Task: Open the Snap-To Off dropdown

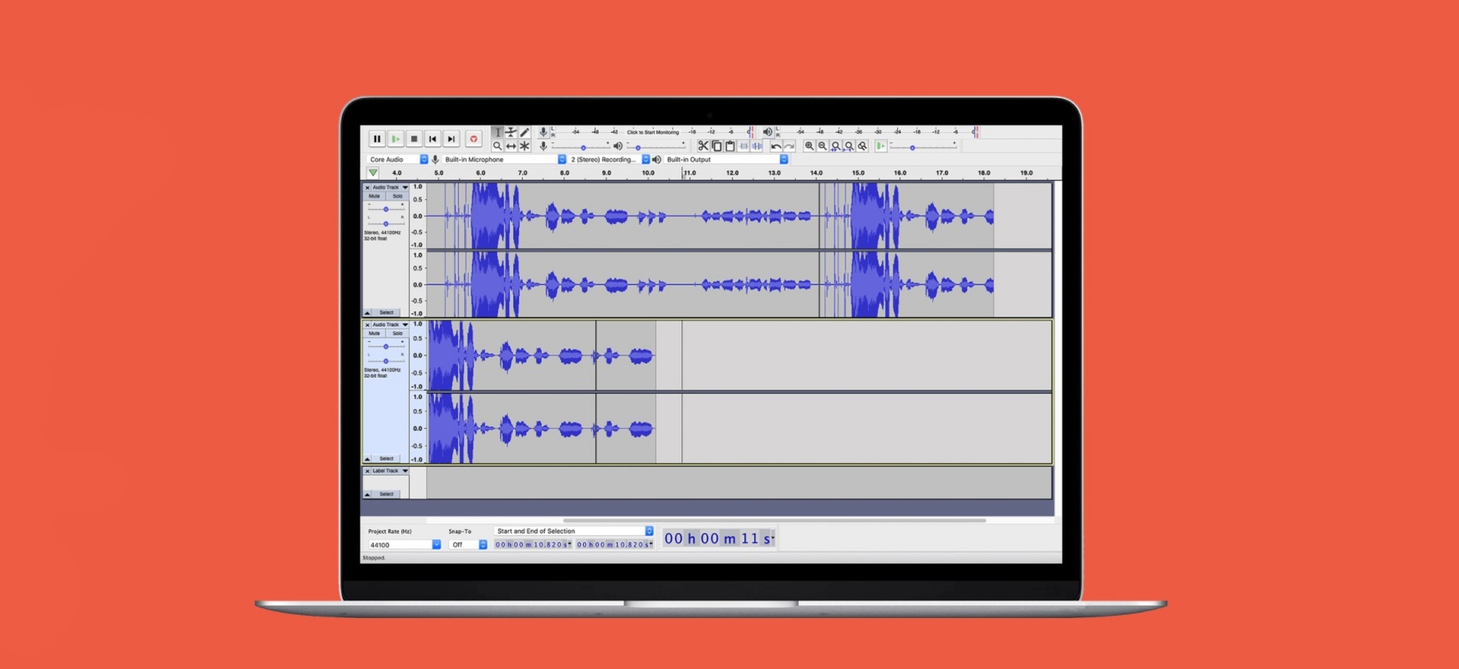Action: coord(467,544)
